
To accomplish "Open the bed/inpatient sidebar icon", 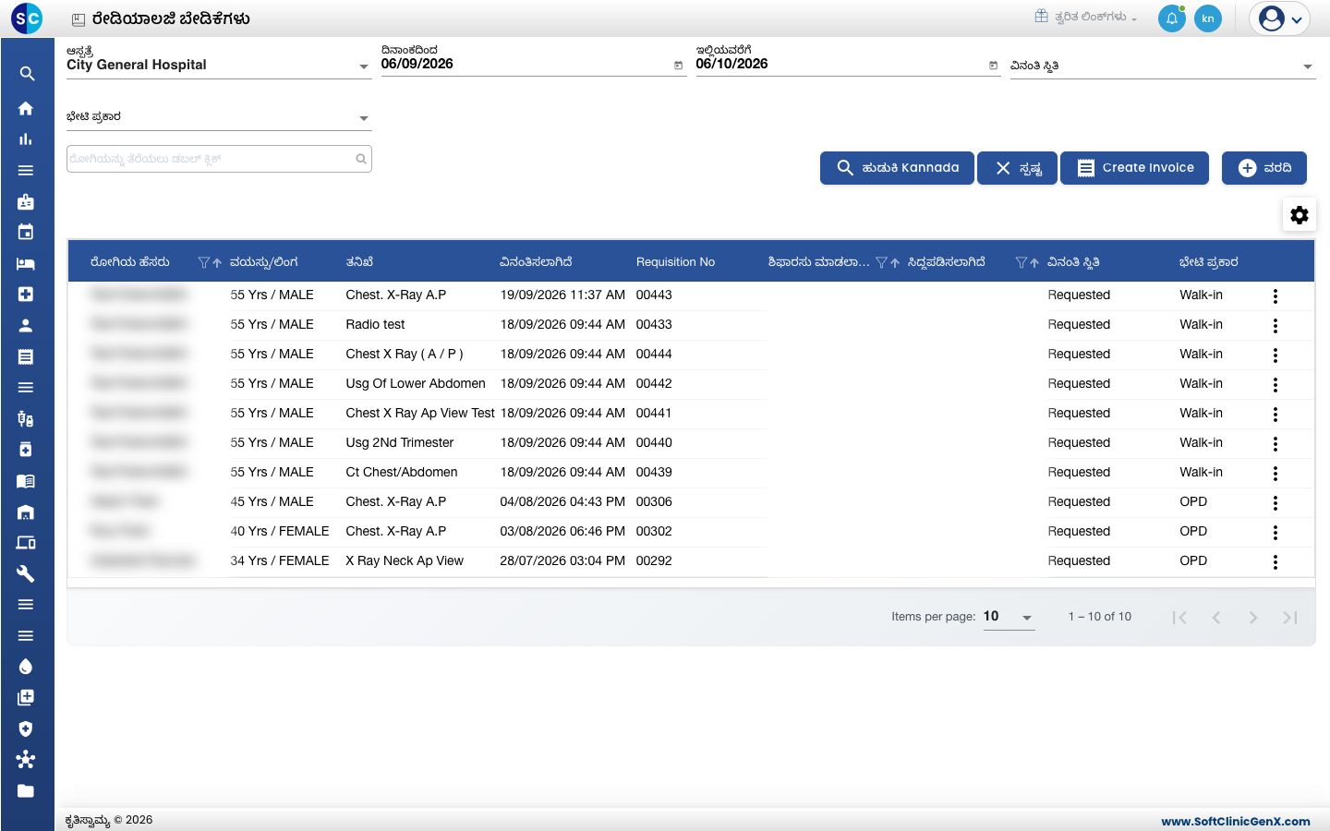I will click(26, 263).
